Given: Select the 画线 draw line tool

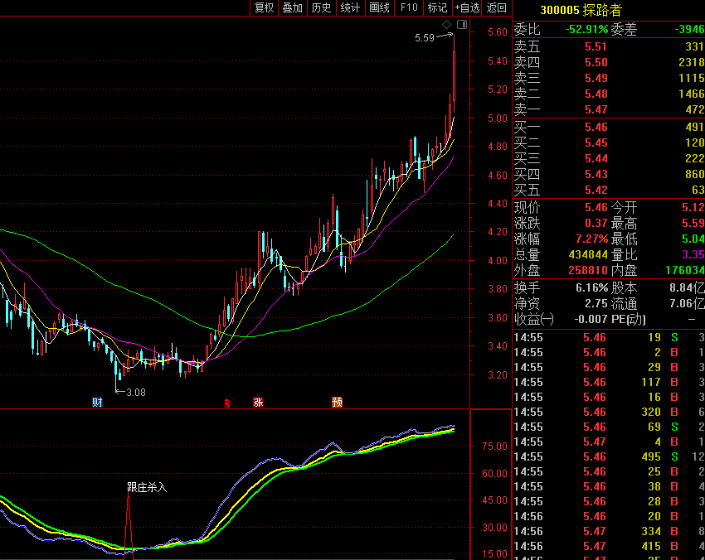Looking at the screenshot, I should pyautogui.click(x=379, y=7).
